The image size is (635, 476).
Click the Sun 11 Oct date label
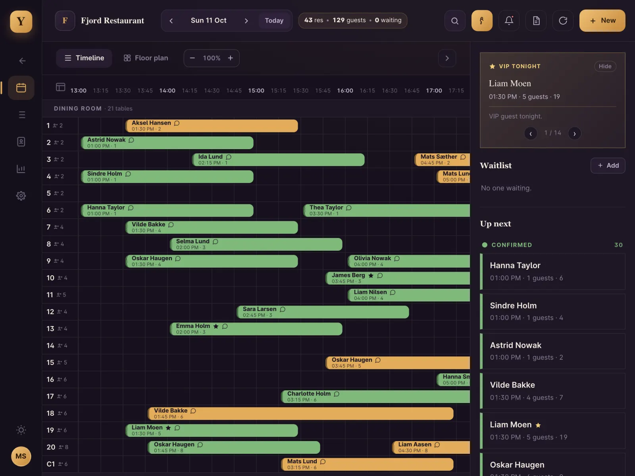pos(209,20)
